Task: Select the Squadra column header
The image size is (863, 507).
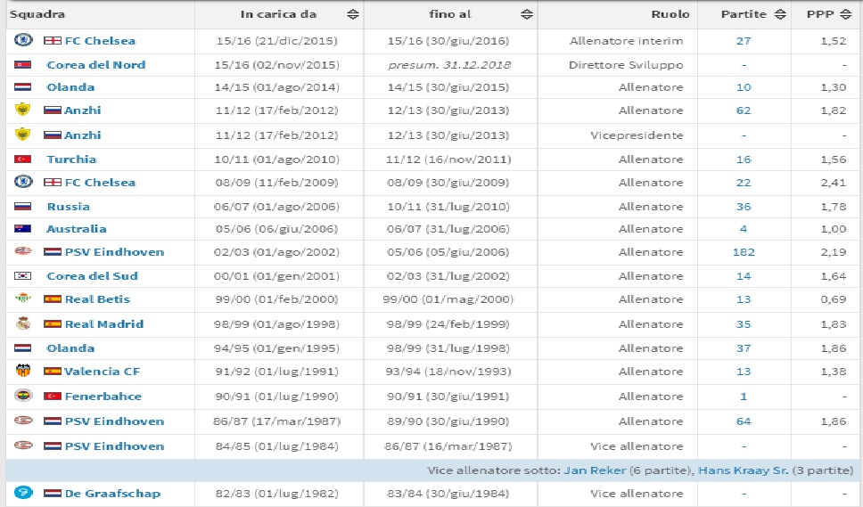Action: (37, 14)
